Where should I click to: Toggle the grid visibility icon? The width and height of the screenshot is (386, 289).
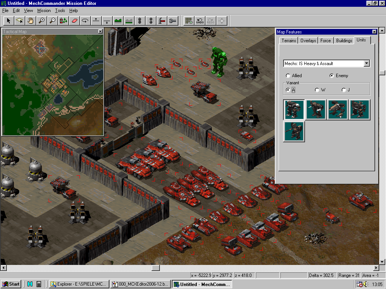click(x=189, y=21)
